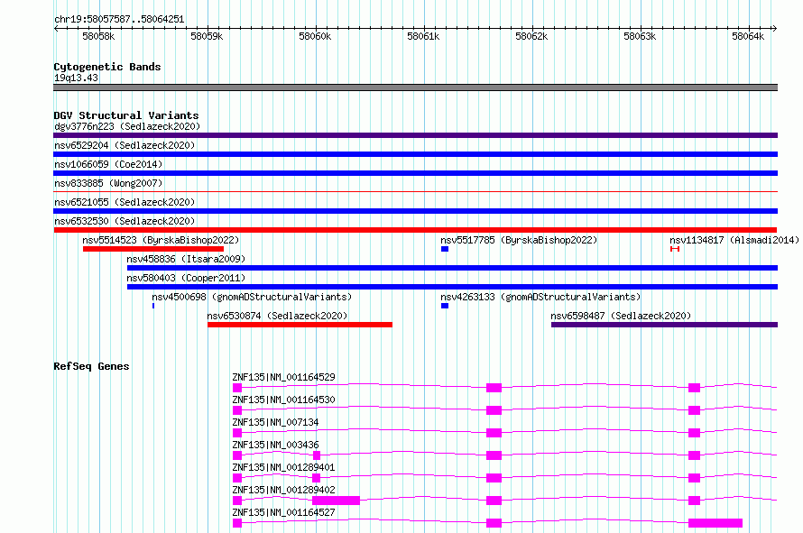Viewport: 803px width, 533px height.
Task: Click the 58058k ruler tick label
Action: click(x=98, y=36)
